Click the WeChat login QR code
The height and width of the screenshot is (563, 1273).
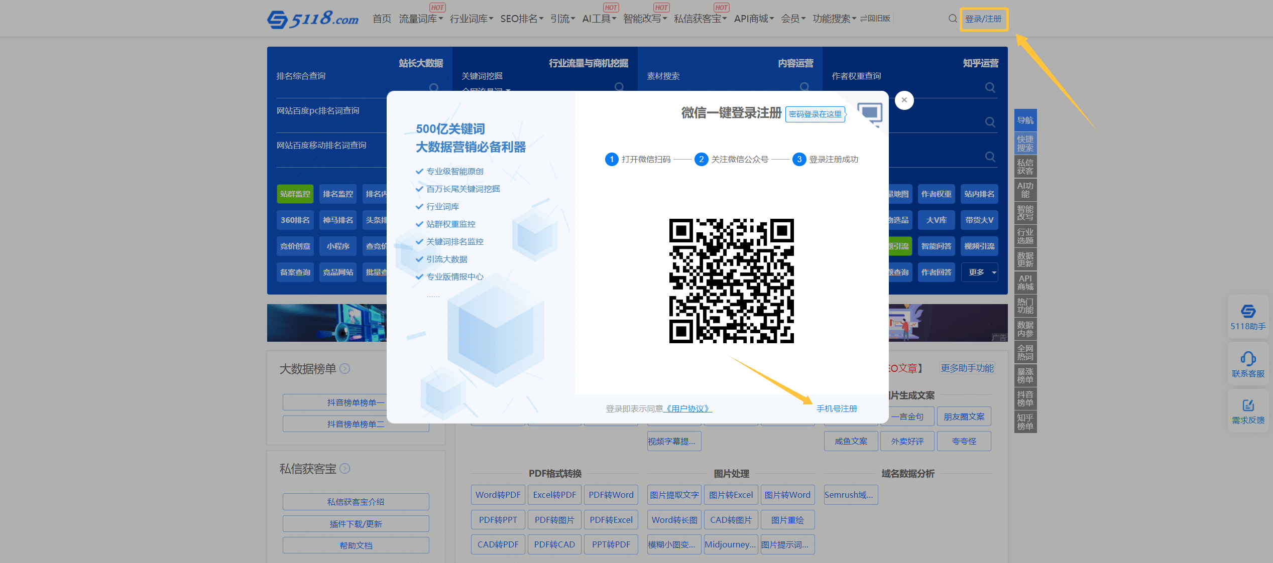[731, 281]
